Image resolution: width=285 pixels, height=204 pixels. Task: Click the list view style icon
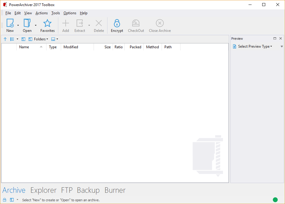tap(12, 39)
